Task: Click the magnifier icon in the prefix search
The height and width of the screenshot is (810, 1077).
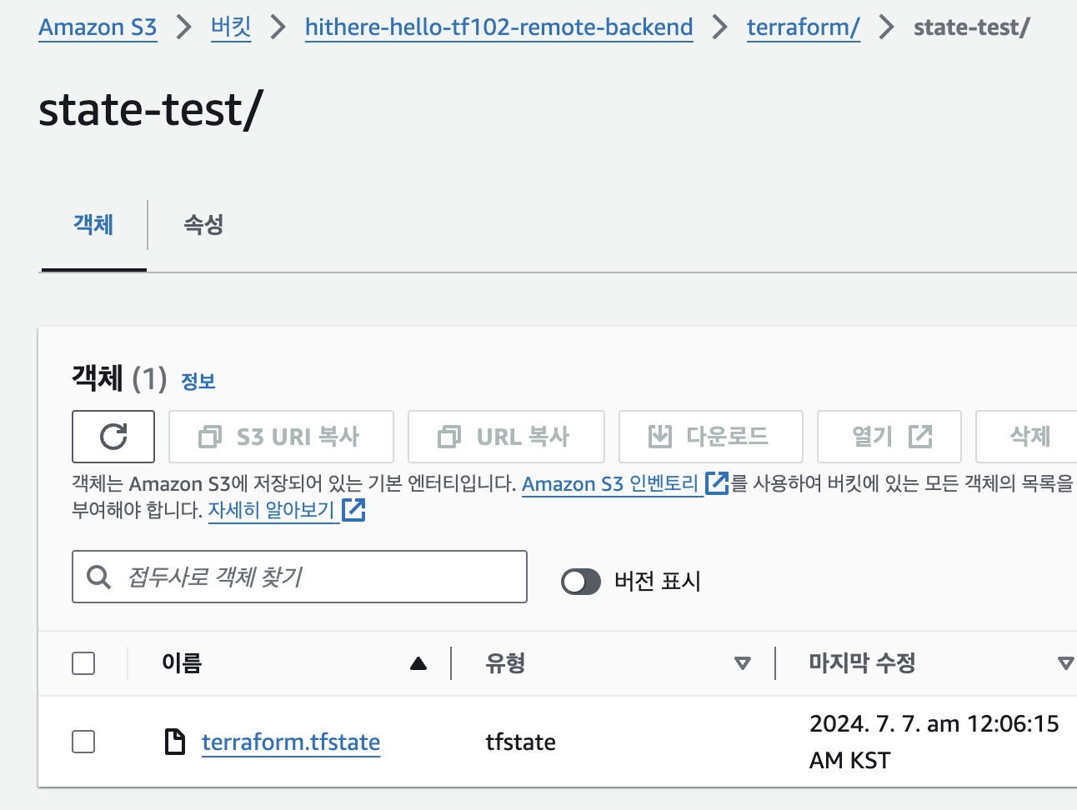Action: click(x=99, y=577)
